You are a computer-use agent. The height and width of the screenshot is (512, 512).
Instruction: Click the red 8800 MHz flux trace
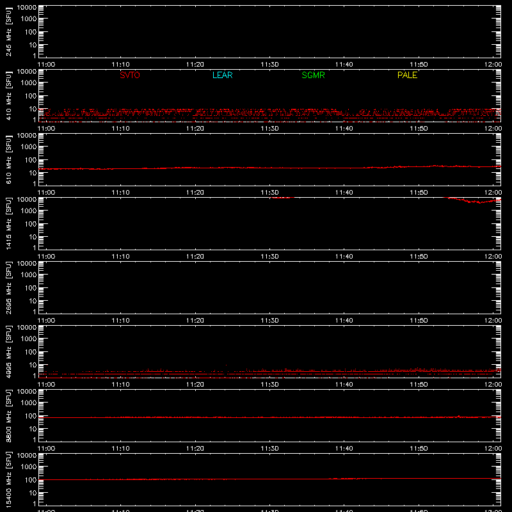click(x=269, y=417)
